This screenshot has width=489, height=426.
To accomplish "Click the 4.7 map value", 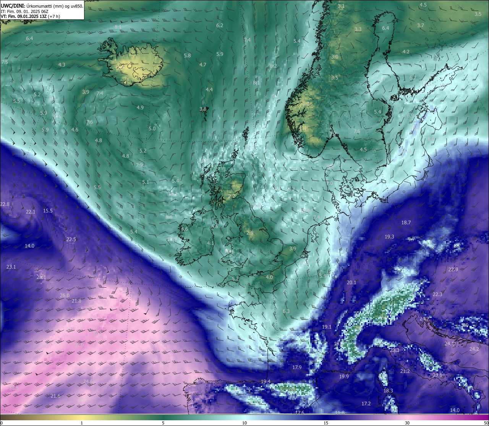I will coord(203,65).
